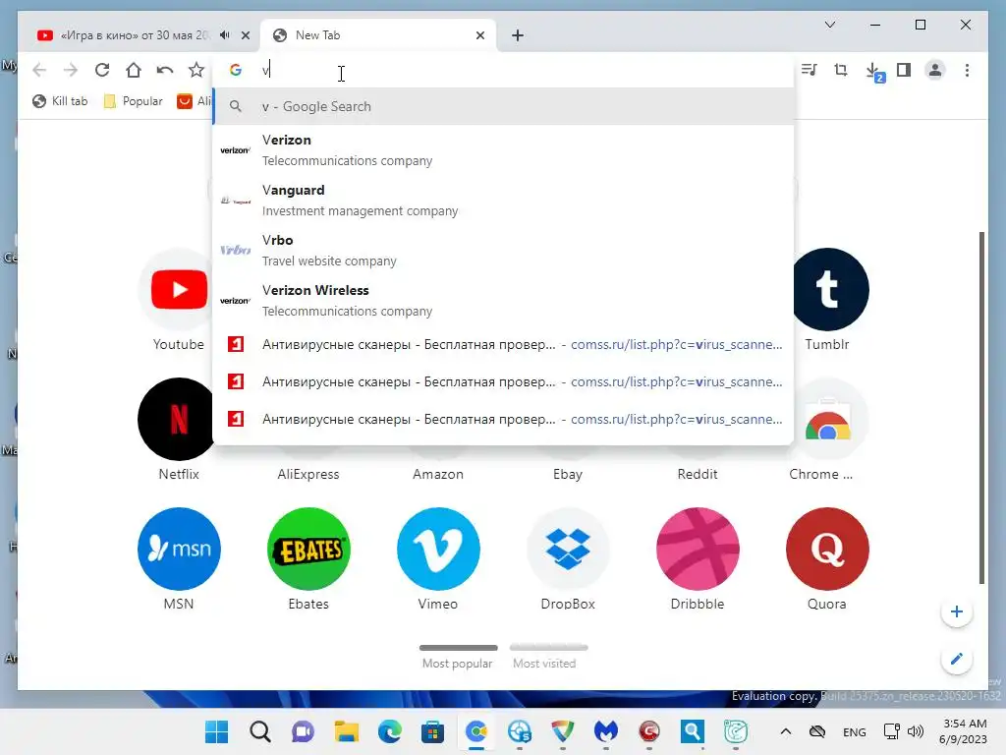
Task: Select the Verizon Wireless suggestion
Action: [504, 301]
